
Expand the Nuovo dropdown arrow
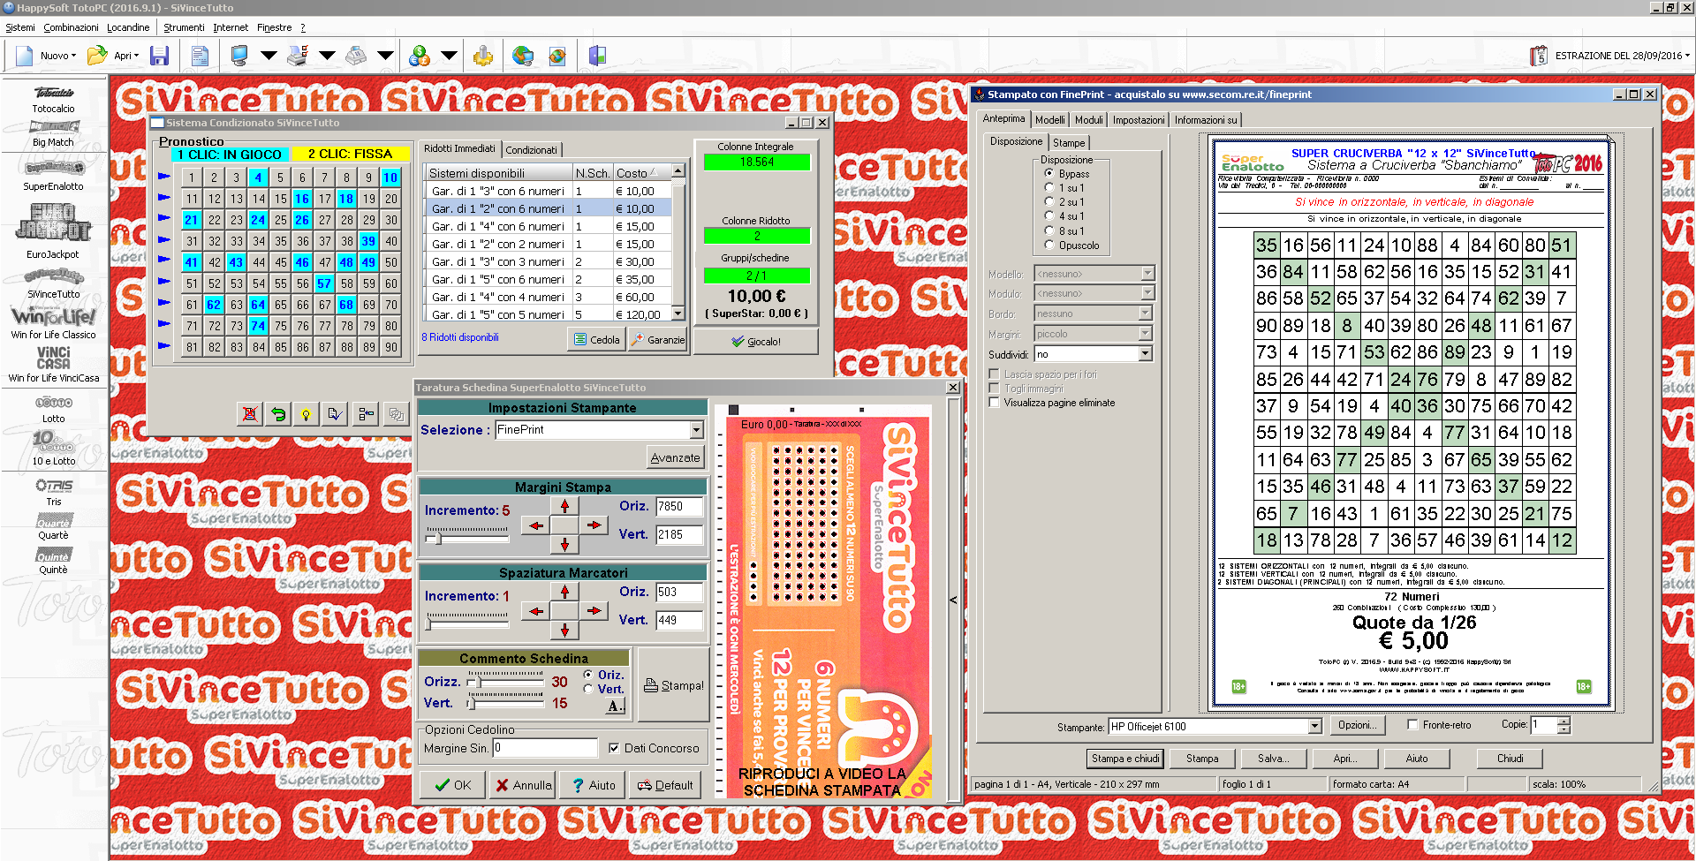[x=74, y=56]
